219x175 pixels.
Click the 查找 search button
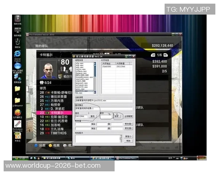[93, 116]
